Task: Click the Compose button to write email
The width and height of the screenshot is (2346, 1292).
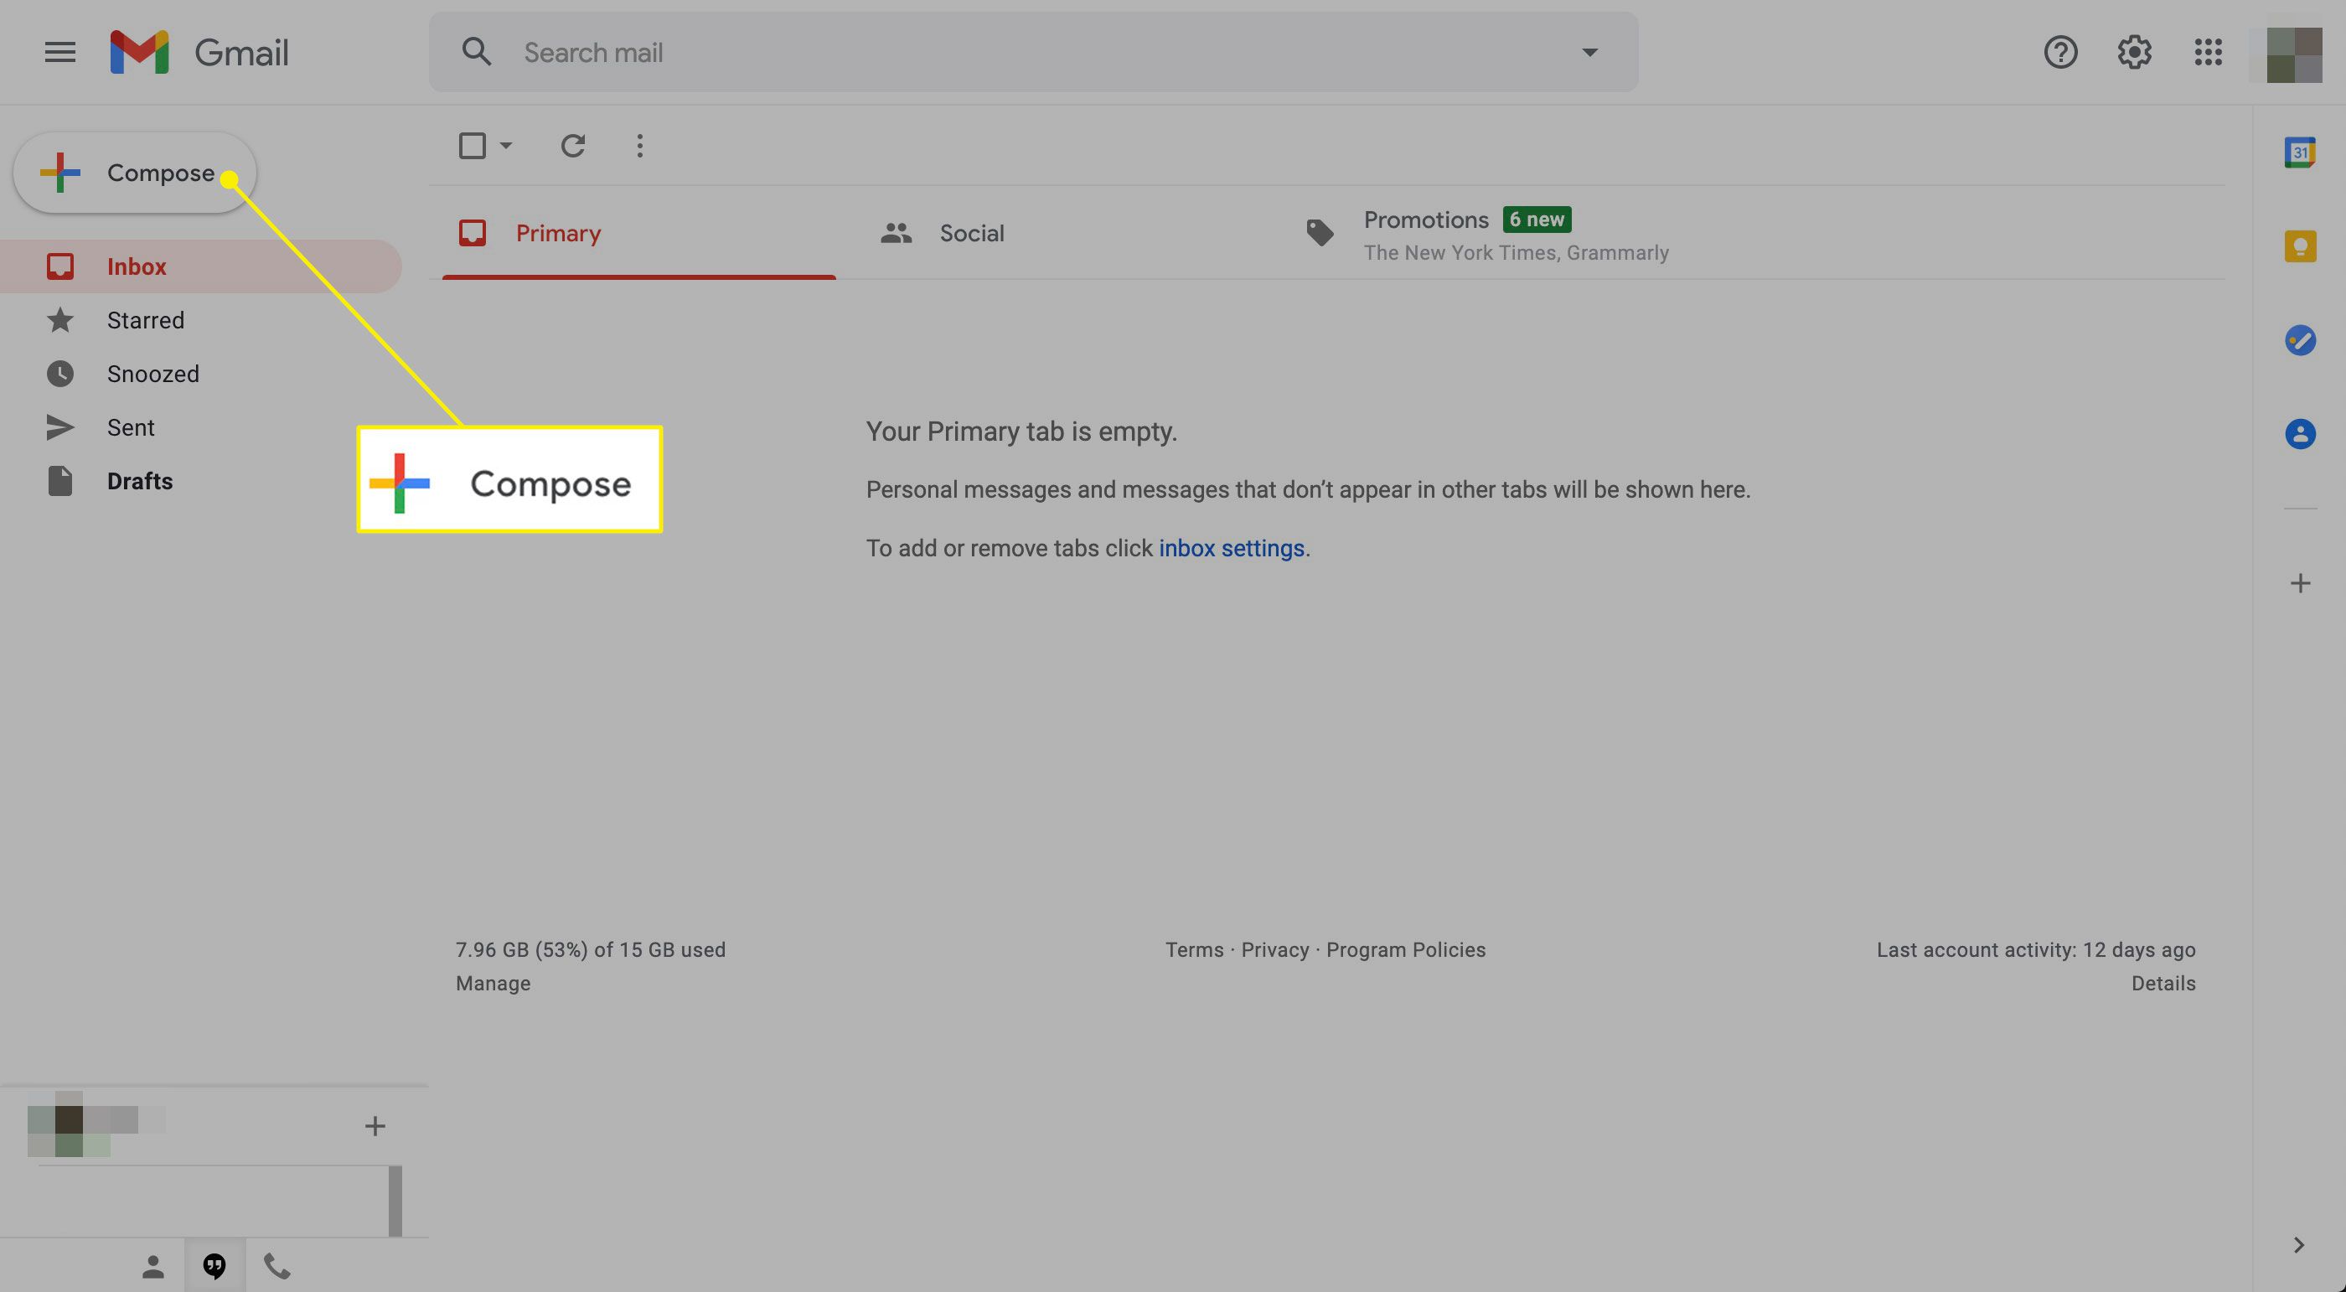Action: pos(133,170)
